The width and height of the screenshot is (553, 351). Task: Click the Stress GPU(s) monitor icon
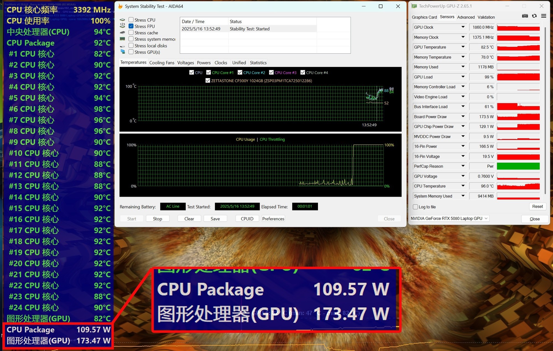pyautogui.click(x=122, y=52)
